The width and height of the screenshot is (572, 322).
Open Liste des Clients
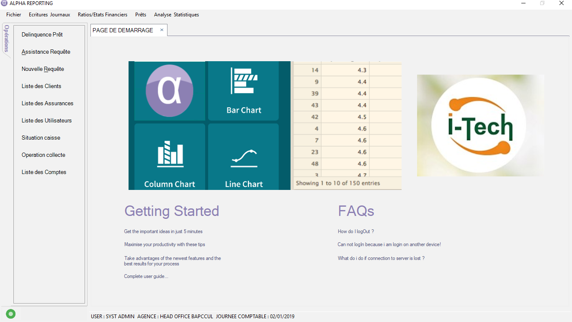coord(41,86)
